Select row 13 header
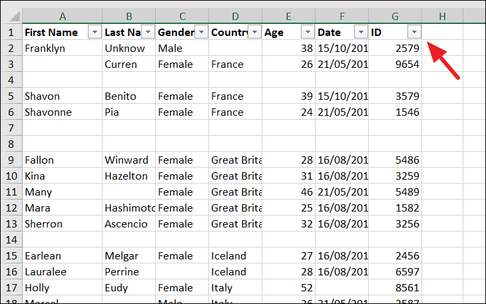The height and width of the screenshot is (304, 486). [x=11, y=239]
